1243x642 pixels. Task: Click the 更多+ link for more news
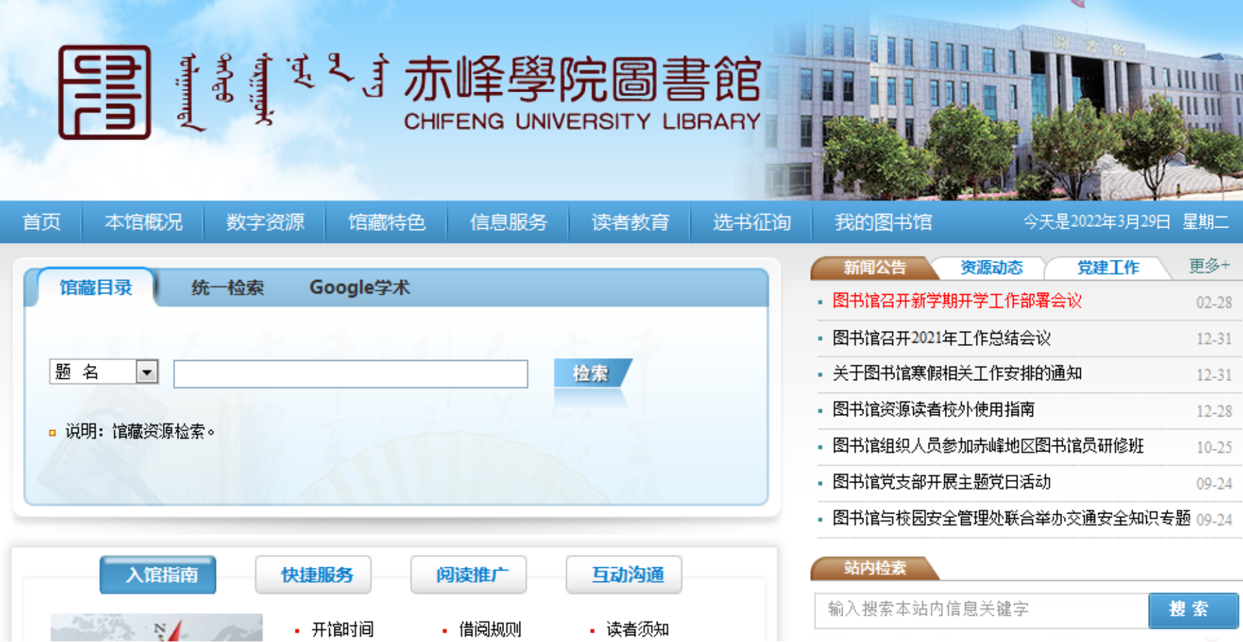tap(1209, 266)
